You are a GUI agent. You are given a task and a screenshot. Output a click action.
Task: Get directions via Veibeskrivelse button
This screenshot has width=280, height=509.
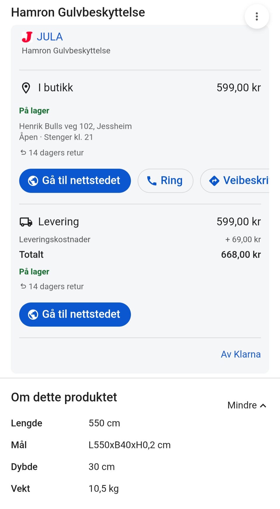point(235,181)
